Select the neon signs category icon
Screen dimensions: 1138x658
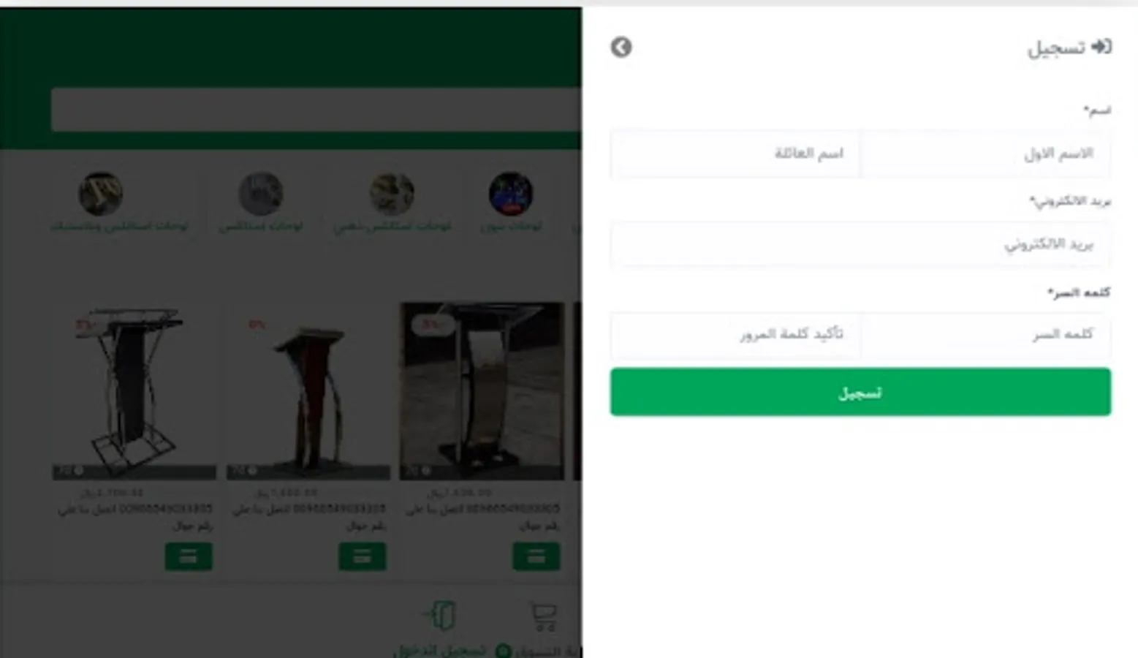tap(510, 194)
